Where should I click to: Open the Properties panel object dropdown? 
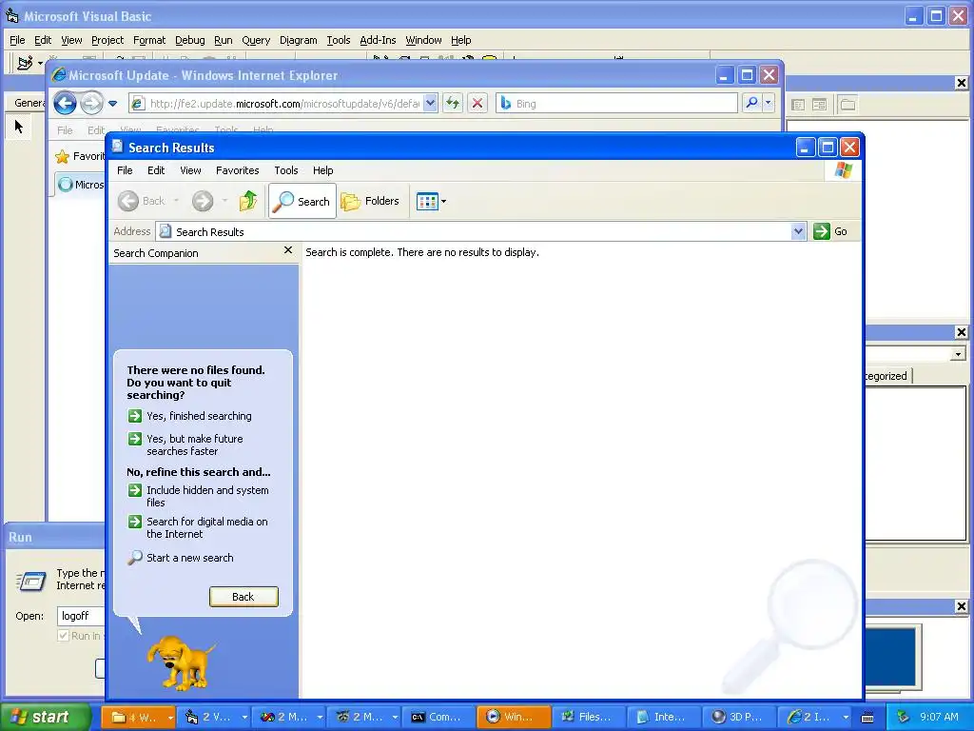pyautogui.click(x=958, y=354)
